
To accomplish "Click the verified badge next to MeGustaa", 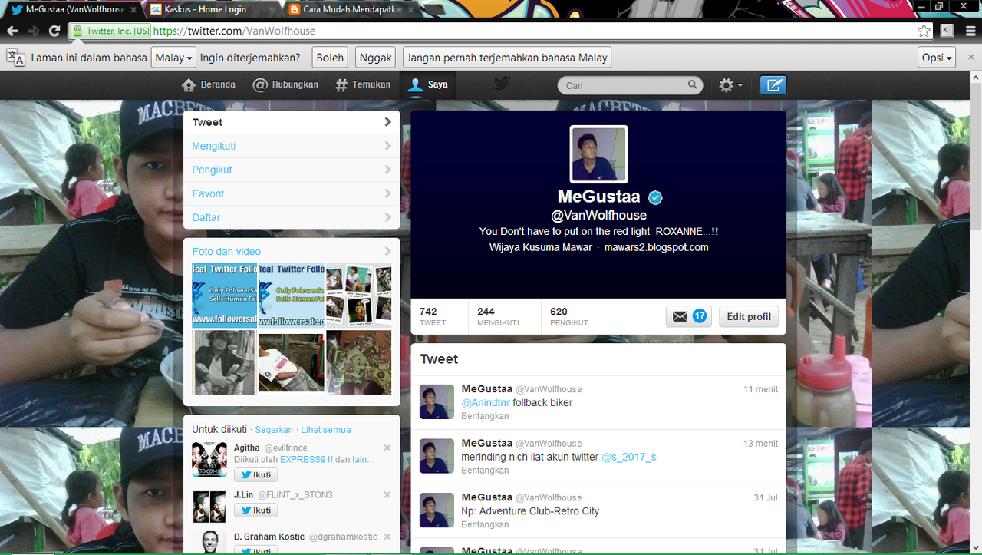I will 655,197.
